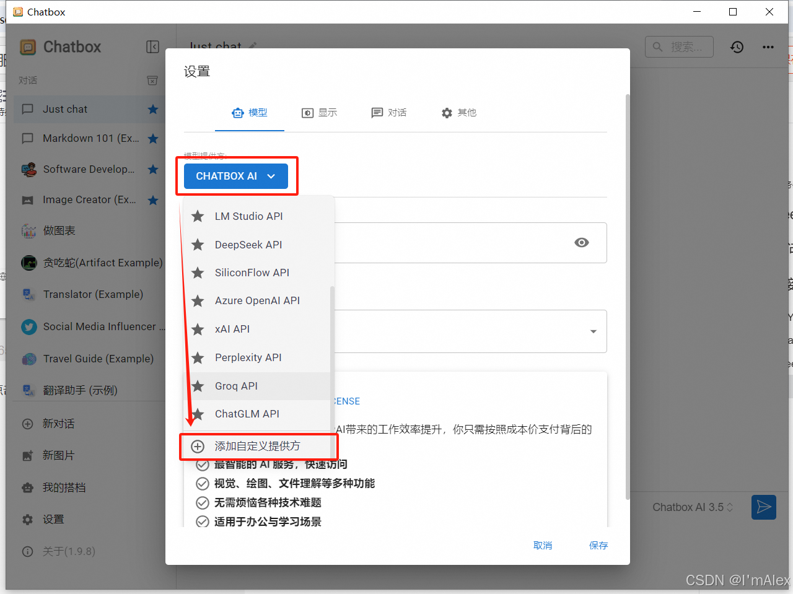
Task: Click the star next to Groq API
Action: coord(198,386)
